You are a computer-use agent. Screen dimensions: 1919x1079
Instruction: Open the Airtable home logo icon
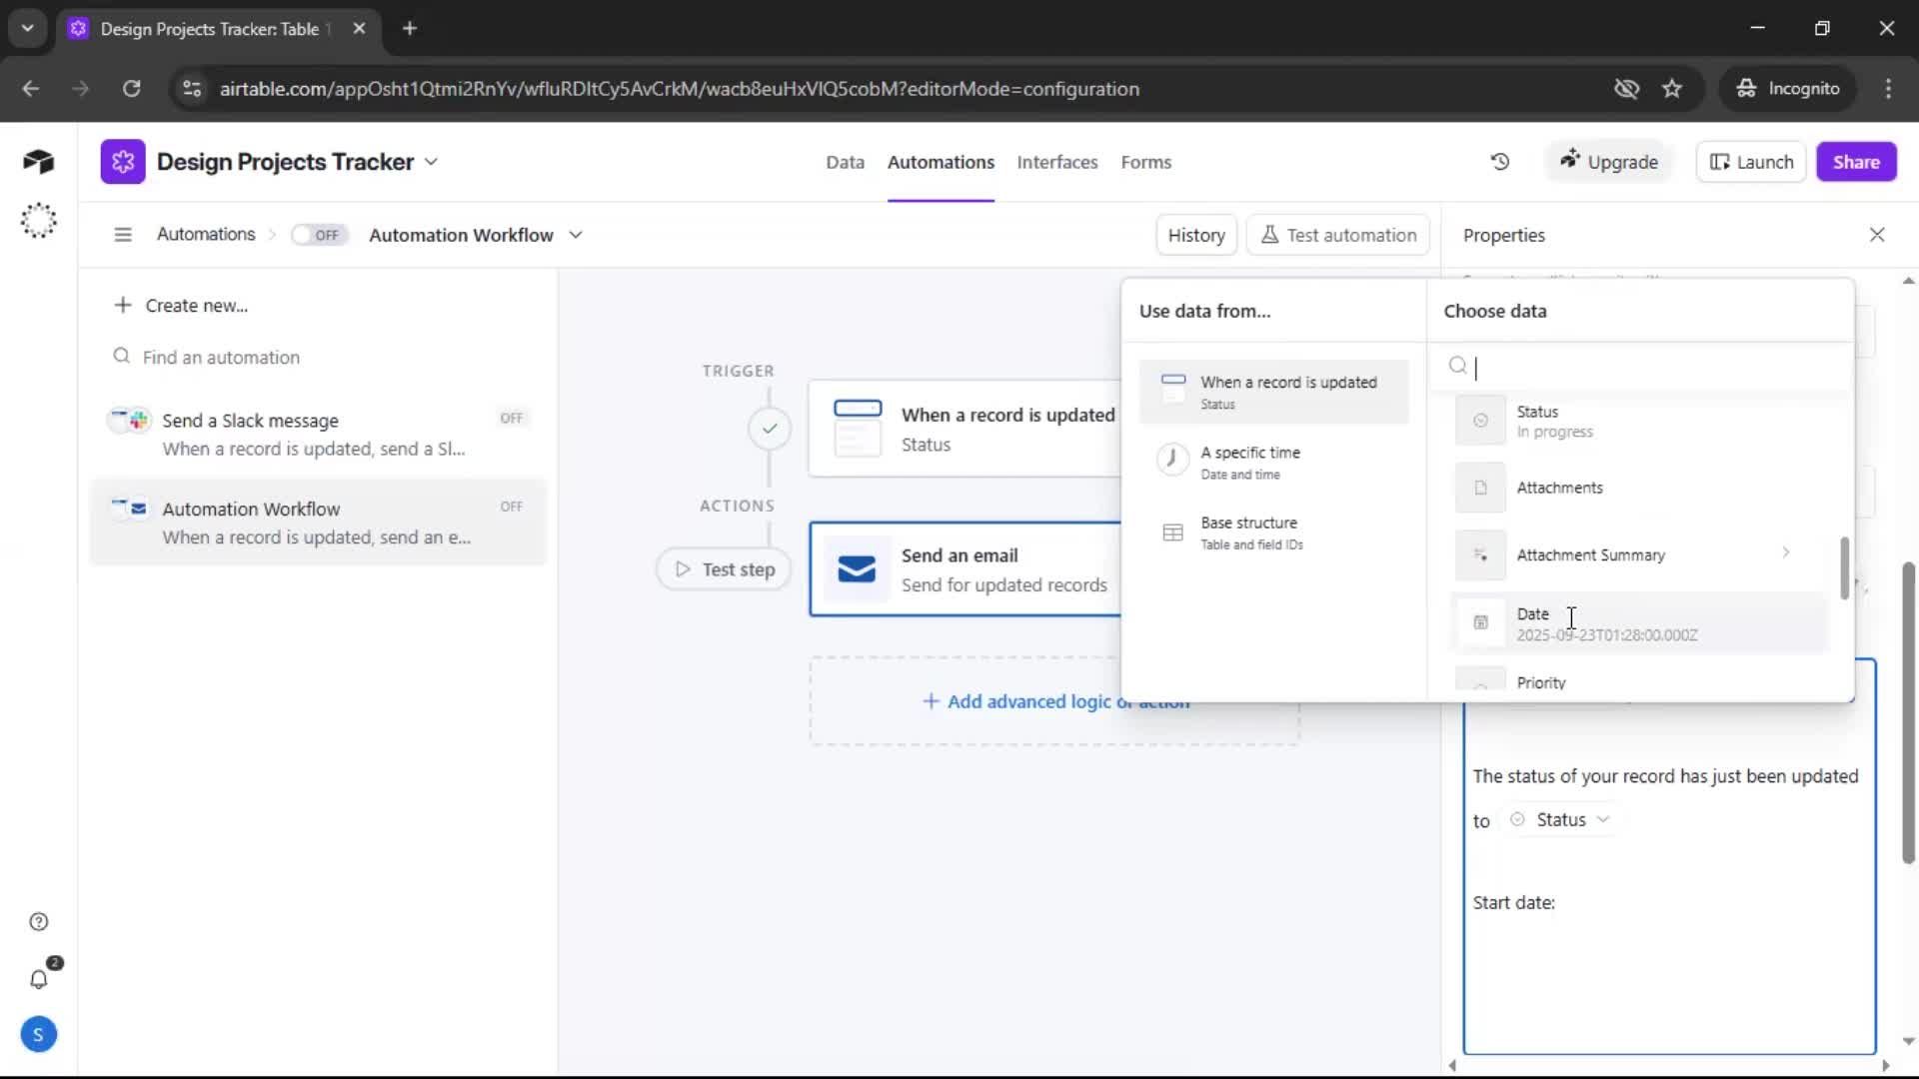[38, 162]
